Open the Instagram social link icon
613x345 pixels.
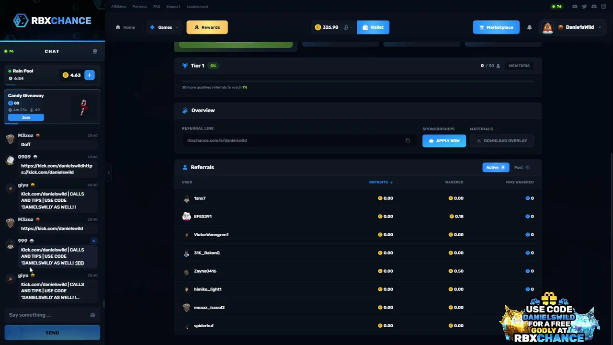[x=603, y=7]
